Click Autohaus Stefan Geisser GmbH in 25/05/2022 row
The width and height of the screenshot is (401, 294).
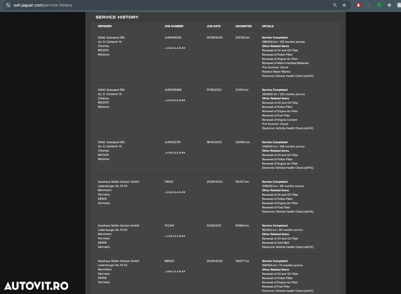point(118,182)
